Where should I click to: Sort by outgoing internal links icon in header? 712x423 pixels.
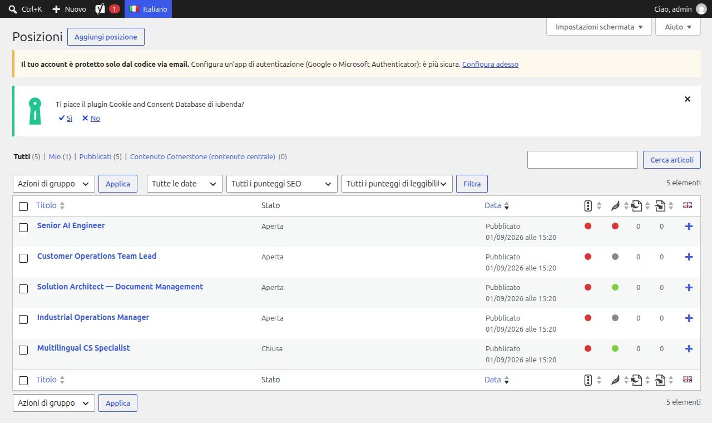coord(637,206)
